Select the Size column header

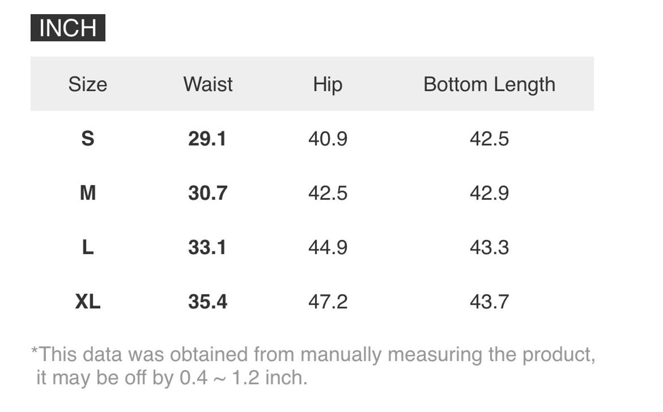coord(88,84)
